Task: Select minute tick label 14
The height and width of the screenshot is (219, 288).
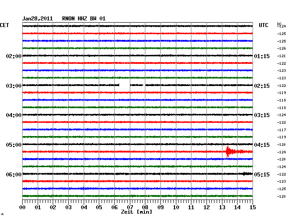Action: point(237,207)
